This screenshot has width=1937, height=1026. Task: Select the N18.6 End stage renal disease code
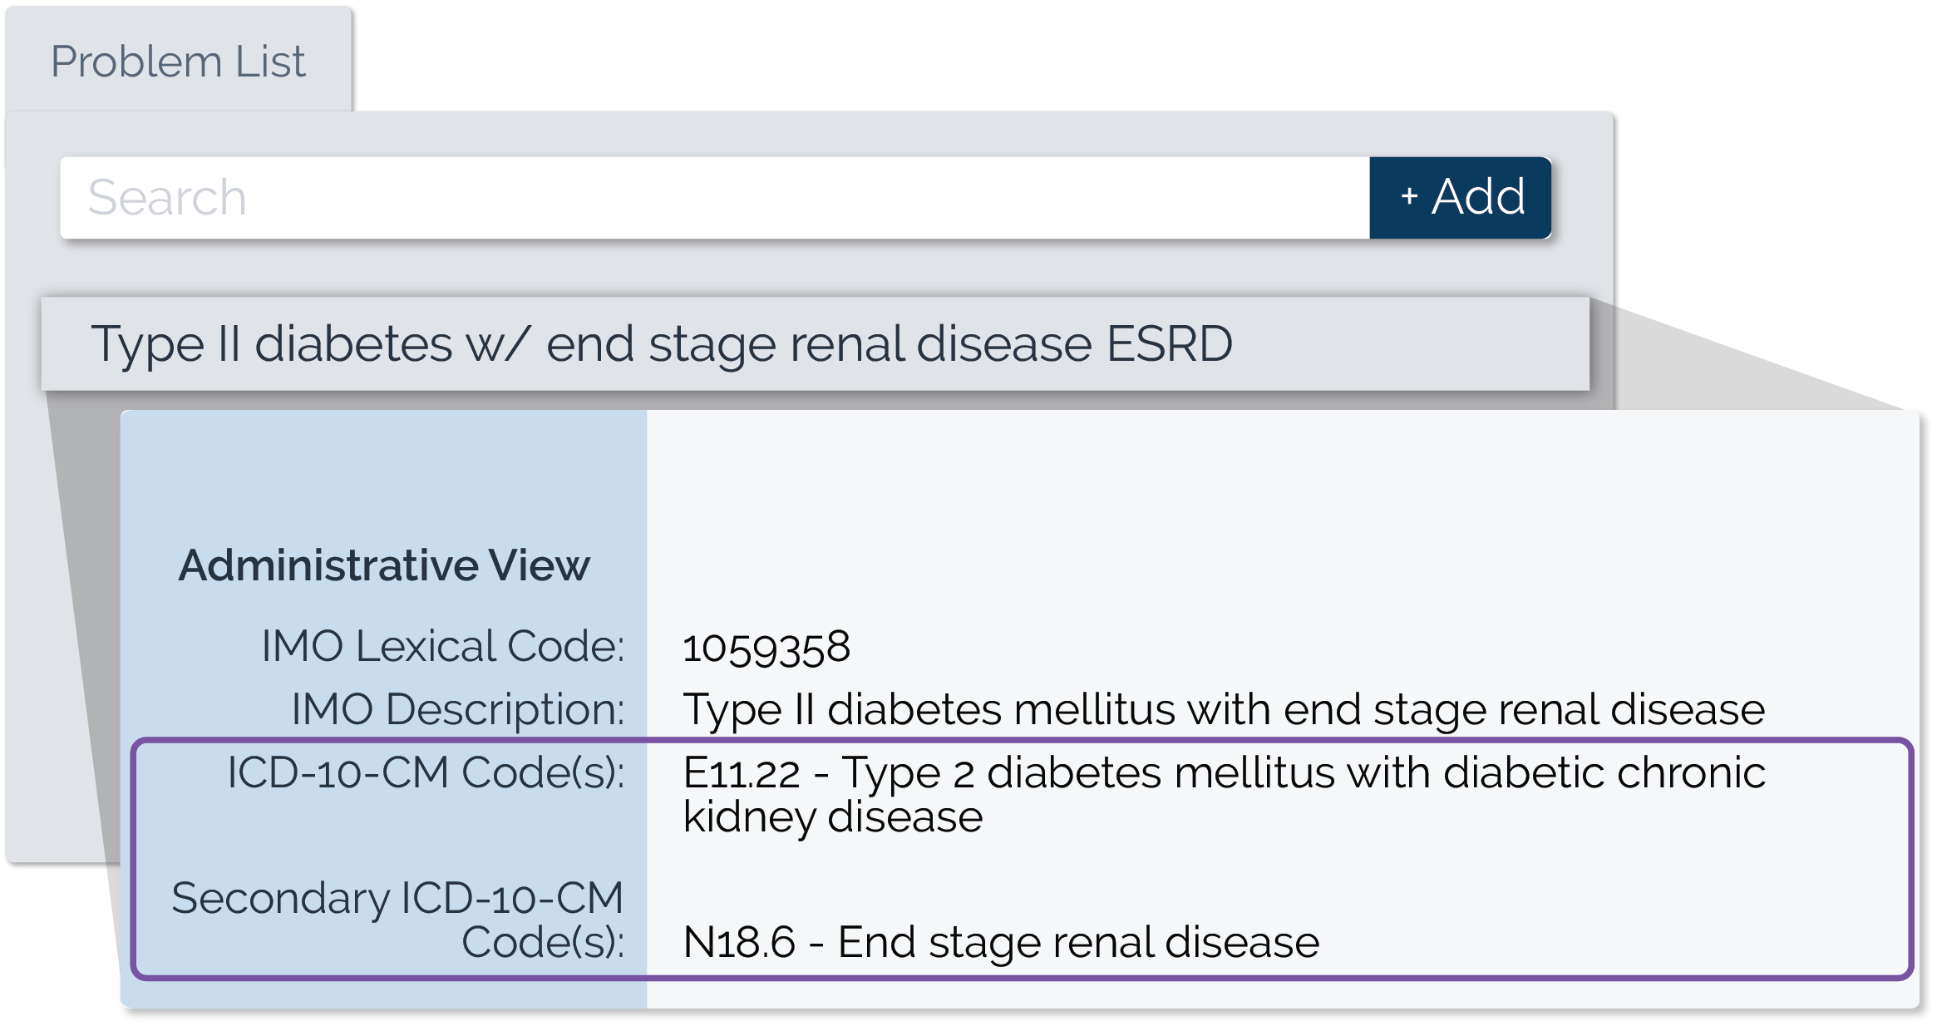click(x=1000, y=943)
